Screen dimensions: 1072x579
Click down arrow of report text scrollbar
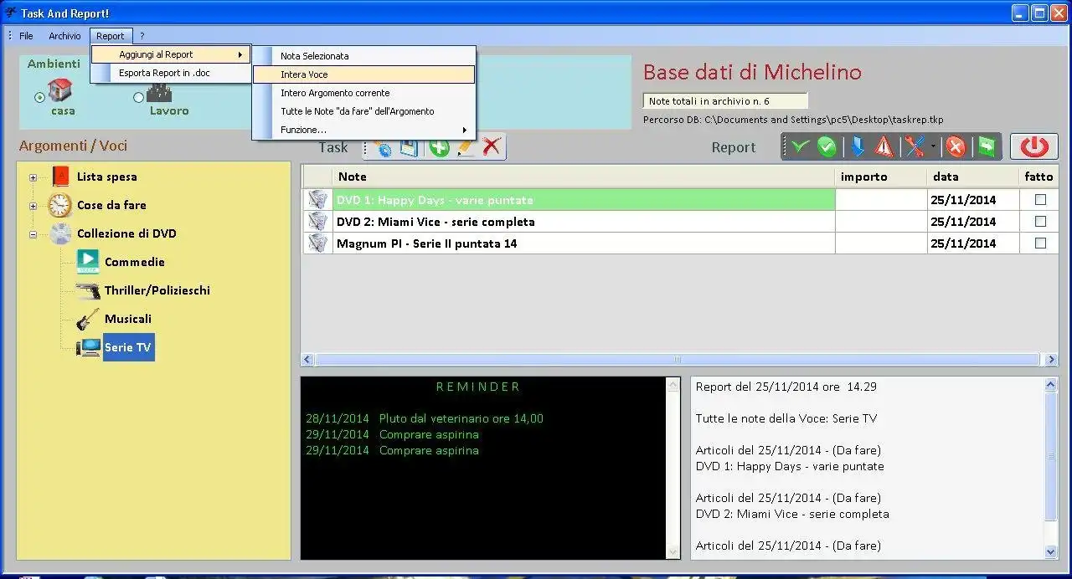1051,552
